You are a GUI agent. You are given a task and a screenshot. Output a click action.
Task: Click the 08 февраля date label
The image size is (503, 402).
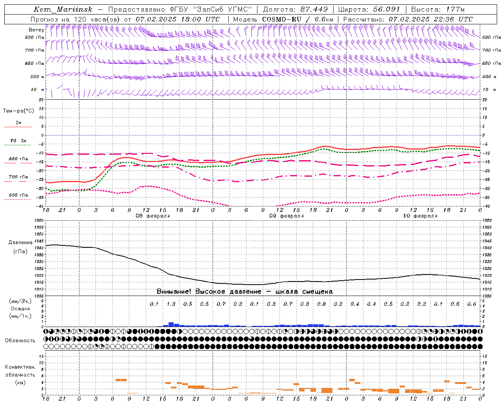pyautogui.click(x=153, y=216)
